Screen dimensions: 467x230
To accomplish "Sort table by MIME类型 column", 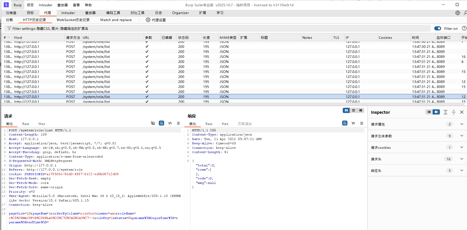I will pos(228,38).
